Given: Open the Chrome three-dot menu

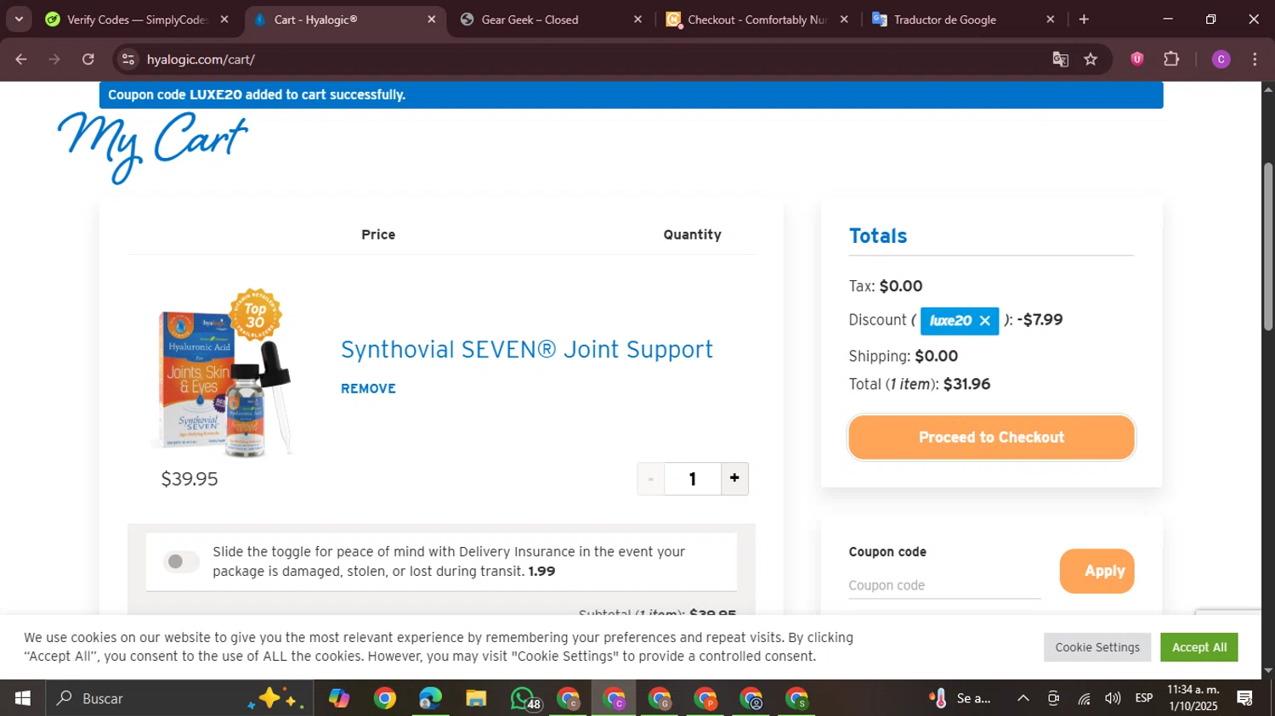Looking at the screenshot, I should (1255, 59).
